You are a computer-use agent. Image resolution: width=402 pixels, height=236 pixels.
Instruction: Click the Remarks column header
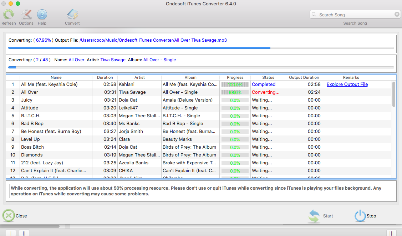[x=351, y=77]
